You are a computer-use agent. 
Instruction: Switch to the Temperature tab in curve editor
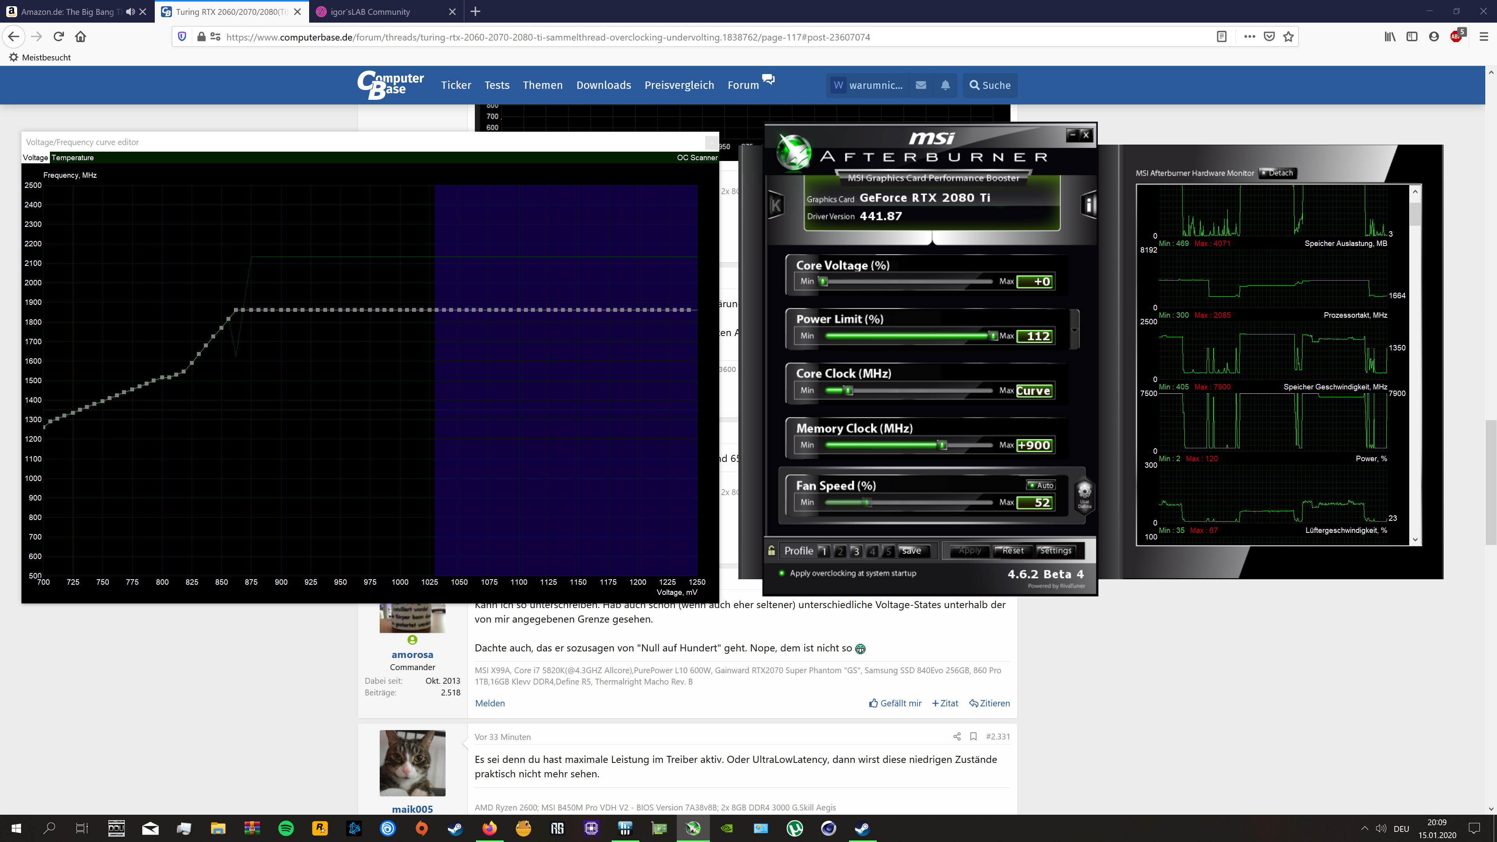coord(73,157)
